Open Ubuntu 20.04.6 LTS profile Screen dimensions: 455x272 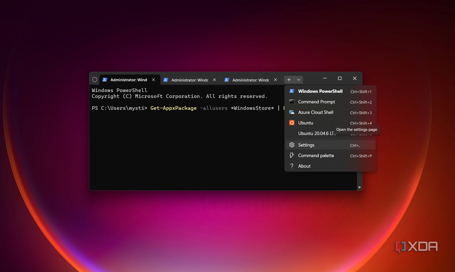click(x=317, y=133)
